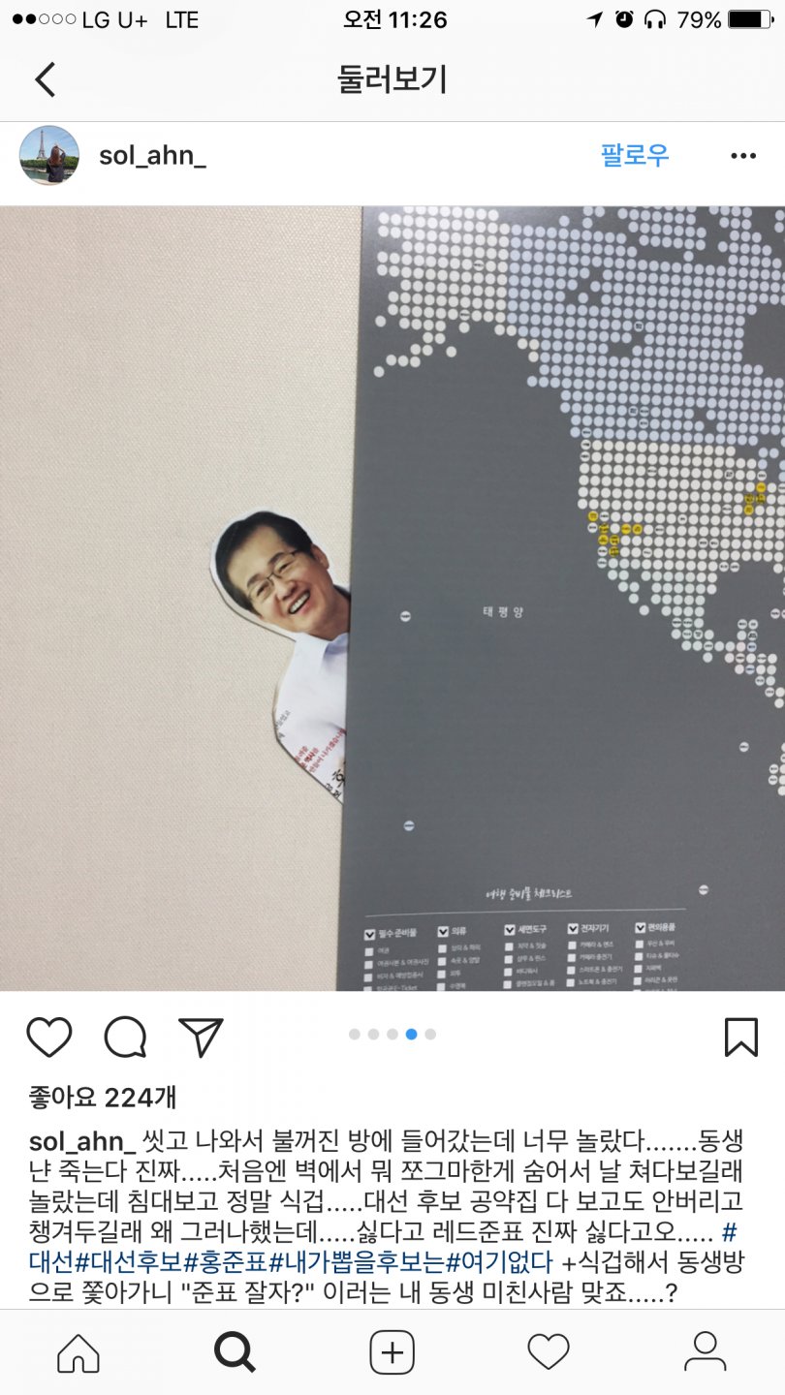Follow sol_ahn_ with 팔로우 button
This screenshot has height=1395, width=785.
tap(635, 155)
